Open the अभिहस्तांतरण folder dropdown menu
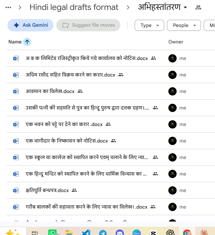 pyautogui.click(x=185, y=7)
